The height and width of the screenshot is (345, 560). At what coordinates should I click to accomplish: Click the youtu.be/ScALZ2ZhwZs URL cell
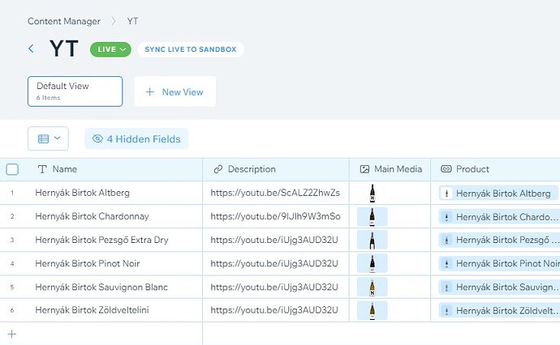276,193
